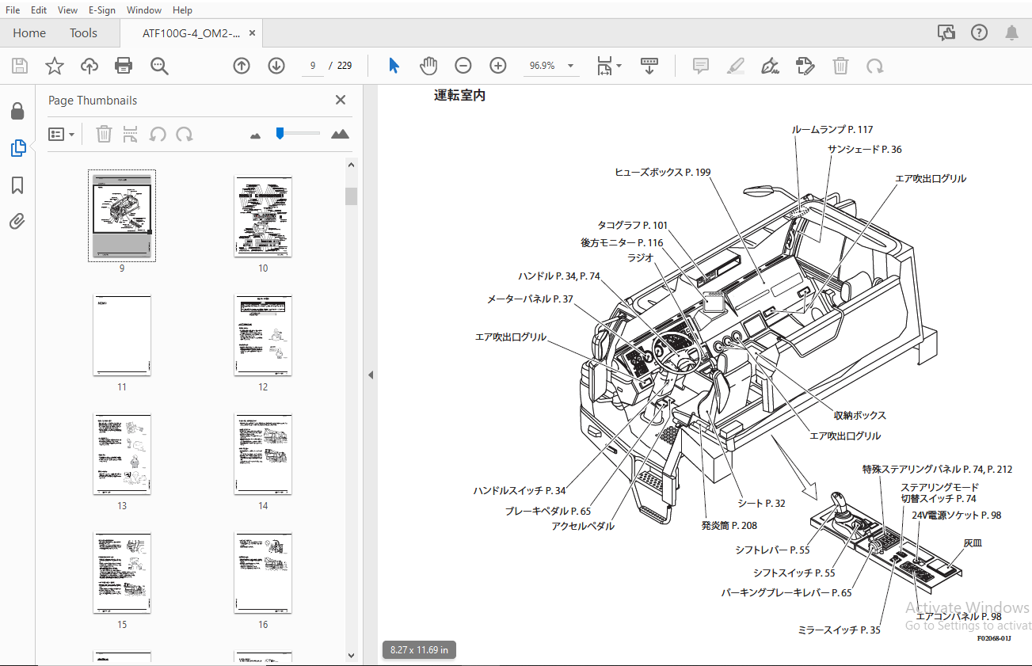Click thumbnails scrollbar up arrow
1032x666 pixels.
(x=352, y=165)
